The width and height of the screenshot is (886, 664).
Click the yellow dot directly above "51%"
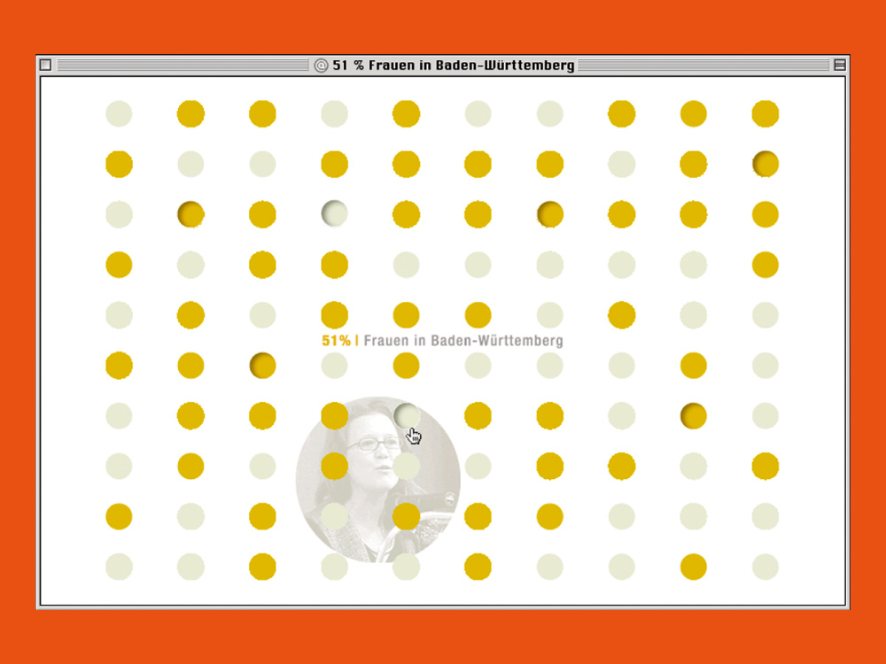point(334,315)
